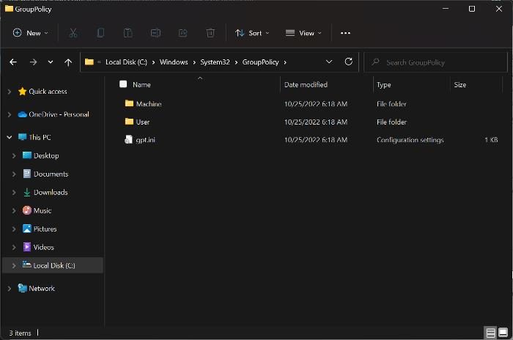Click the Delete trash icon
The height and width of the screenshot is (340, 513).
click(x=210, y=33)
